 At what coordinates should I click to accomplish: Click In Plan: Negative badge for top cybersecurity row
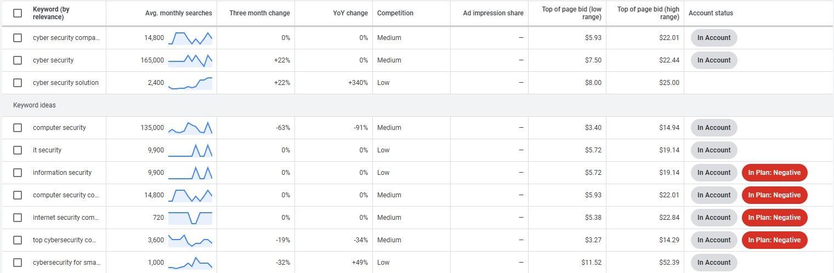click(x=774, y=240)
